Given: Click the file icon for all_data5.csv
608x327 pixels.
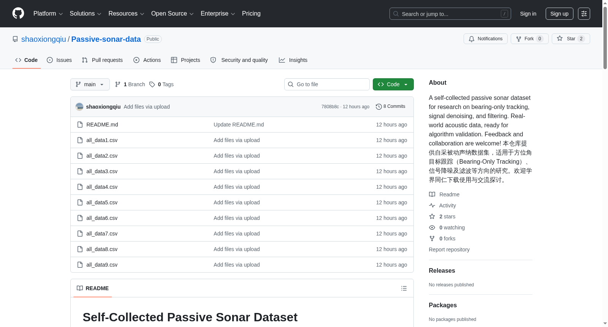Looking at the screenshot, I should pyautogui.click(x=80, y=202).
